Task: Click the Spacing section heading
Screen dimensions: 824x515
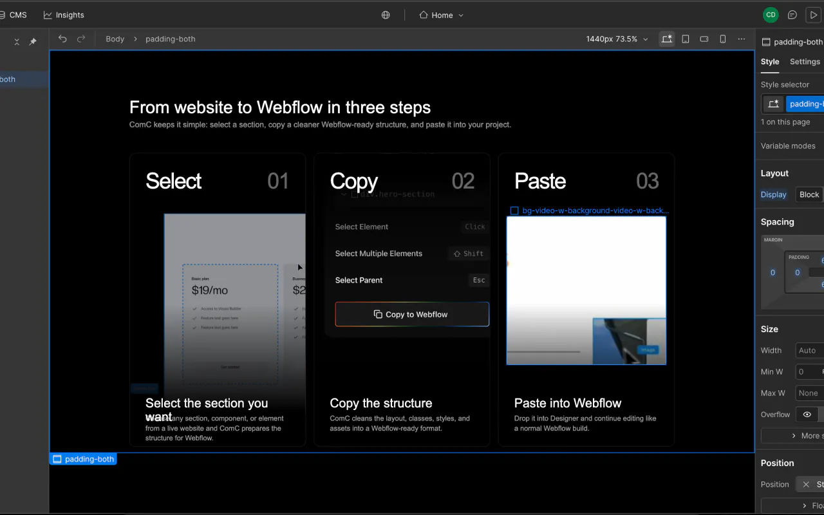Action: [777, 221]
